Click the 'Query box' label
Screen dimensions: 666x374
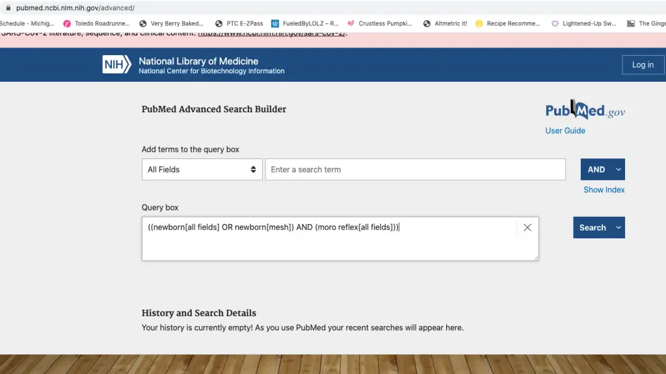[160, 207]
